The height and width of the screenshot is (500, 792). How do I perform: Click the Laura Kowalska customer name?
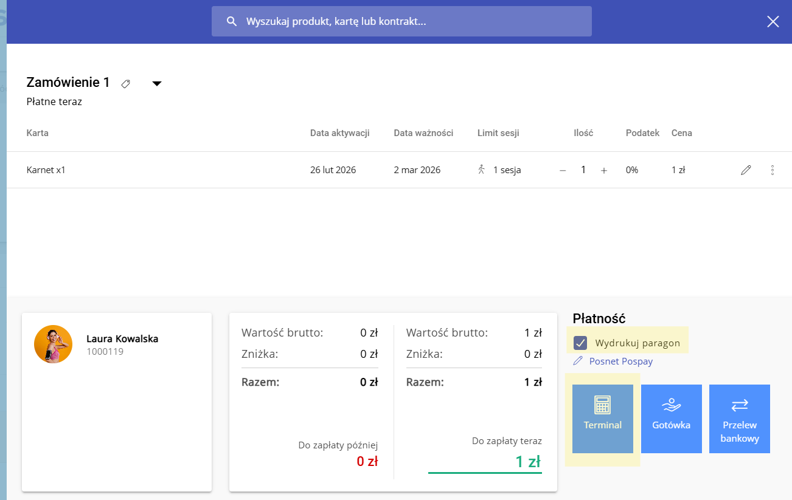click(x=122, y=339)
